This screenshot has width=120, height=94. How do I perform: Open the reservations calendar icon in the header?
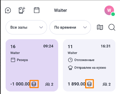(x=37, y=10)
